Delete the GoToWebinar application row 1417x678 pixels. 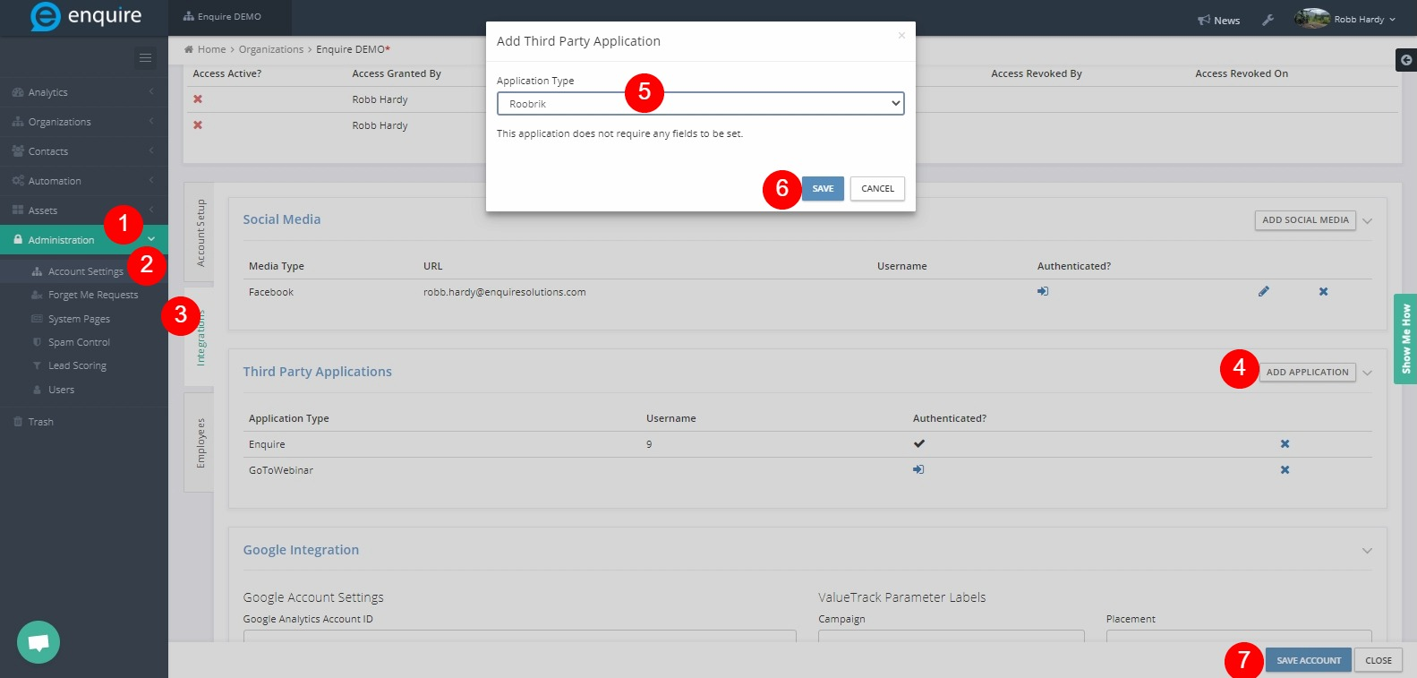[x=1285, y=469]
